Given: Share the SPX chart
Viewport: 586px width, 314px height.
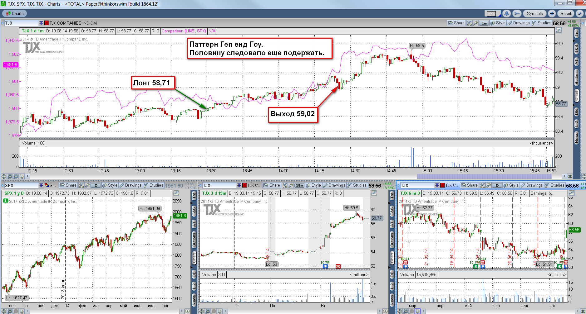Looking at the screenshot, I should click(68, 185).
